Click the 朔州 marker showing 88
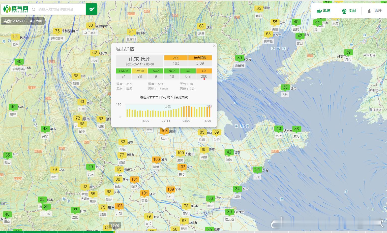Screen dimensions: 387x233 pos(76,76)
